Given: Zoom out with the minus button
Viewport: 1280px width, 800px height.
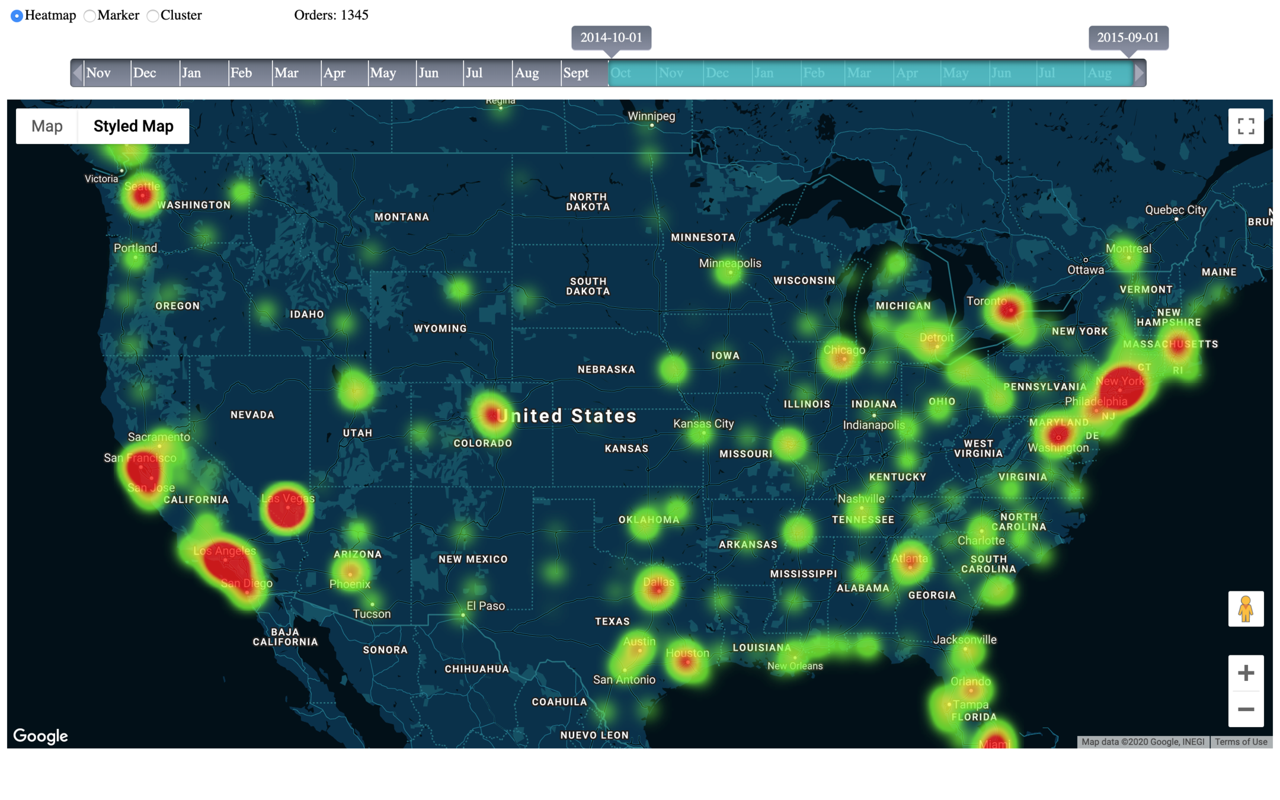Looking at the screenshot, I should (x=1246, y=709).
